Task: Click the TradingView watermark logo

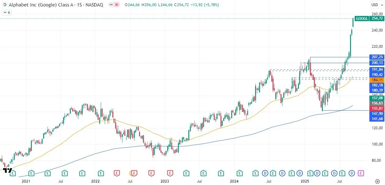Action: (7, 171)
